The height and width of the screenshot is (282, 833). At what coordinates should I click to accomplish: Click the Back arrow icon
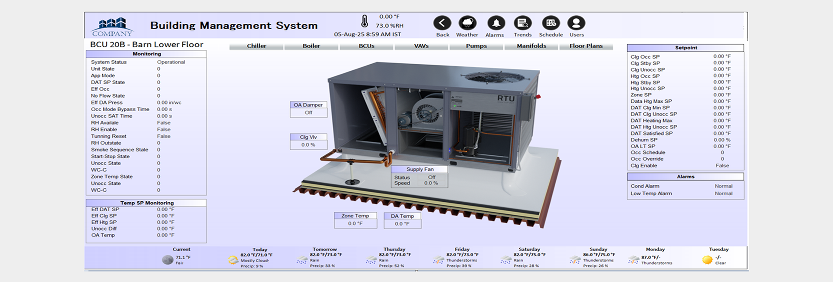click(x=442, y=23)
